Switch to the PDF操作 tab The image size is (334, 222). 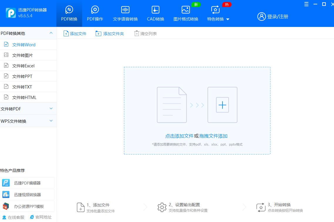pos(95,13)
